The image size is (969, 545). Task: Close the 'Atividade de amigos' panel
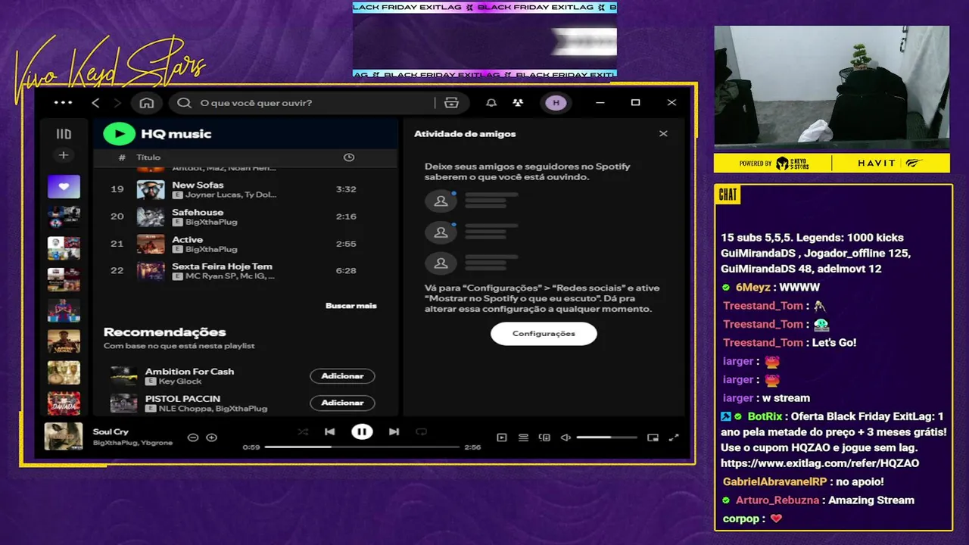click(663, 134)
